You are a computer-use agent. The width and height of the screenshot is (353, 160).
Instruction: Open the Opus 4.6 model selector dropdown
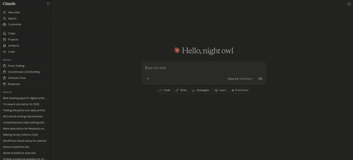pyautogui.click(x=241, y=79)
